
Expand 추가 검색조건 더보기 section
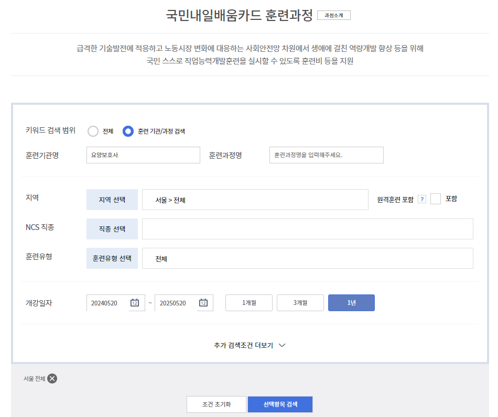pos(248,345)
